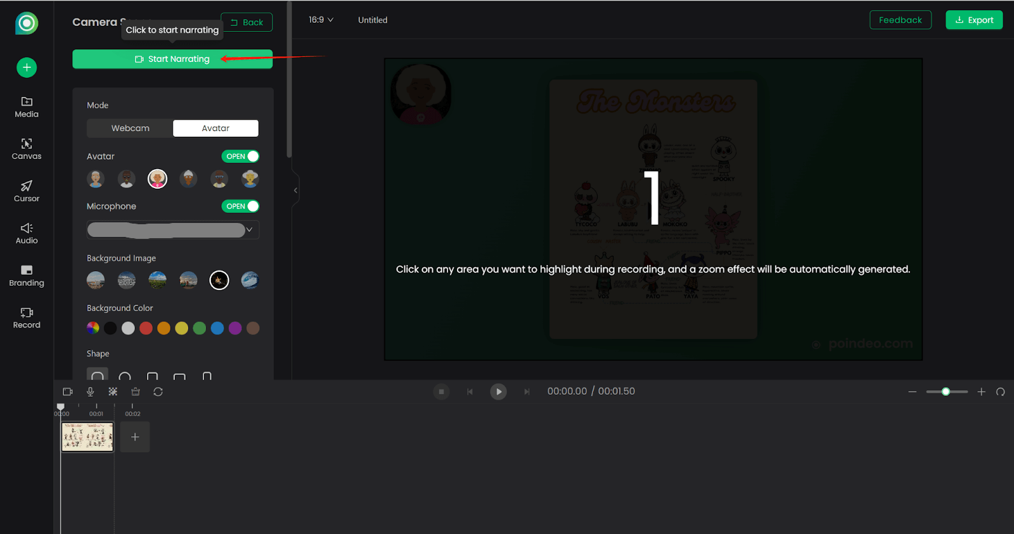Open the Canvas panel
Viewport: 1014px width, 534px height.
click(27, 149)
